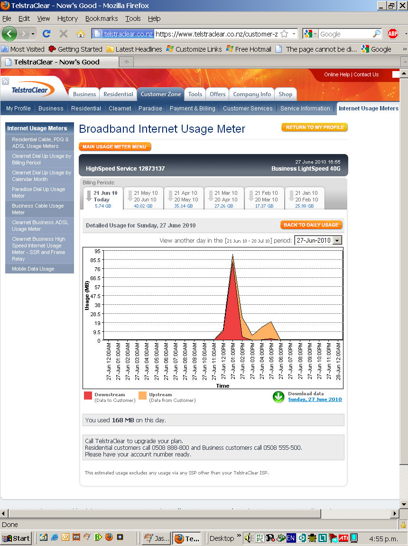Open the Latest Headlines feed bookmark
This screenshot has width=408, height=546.
pos(134,49)
